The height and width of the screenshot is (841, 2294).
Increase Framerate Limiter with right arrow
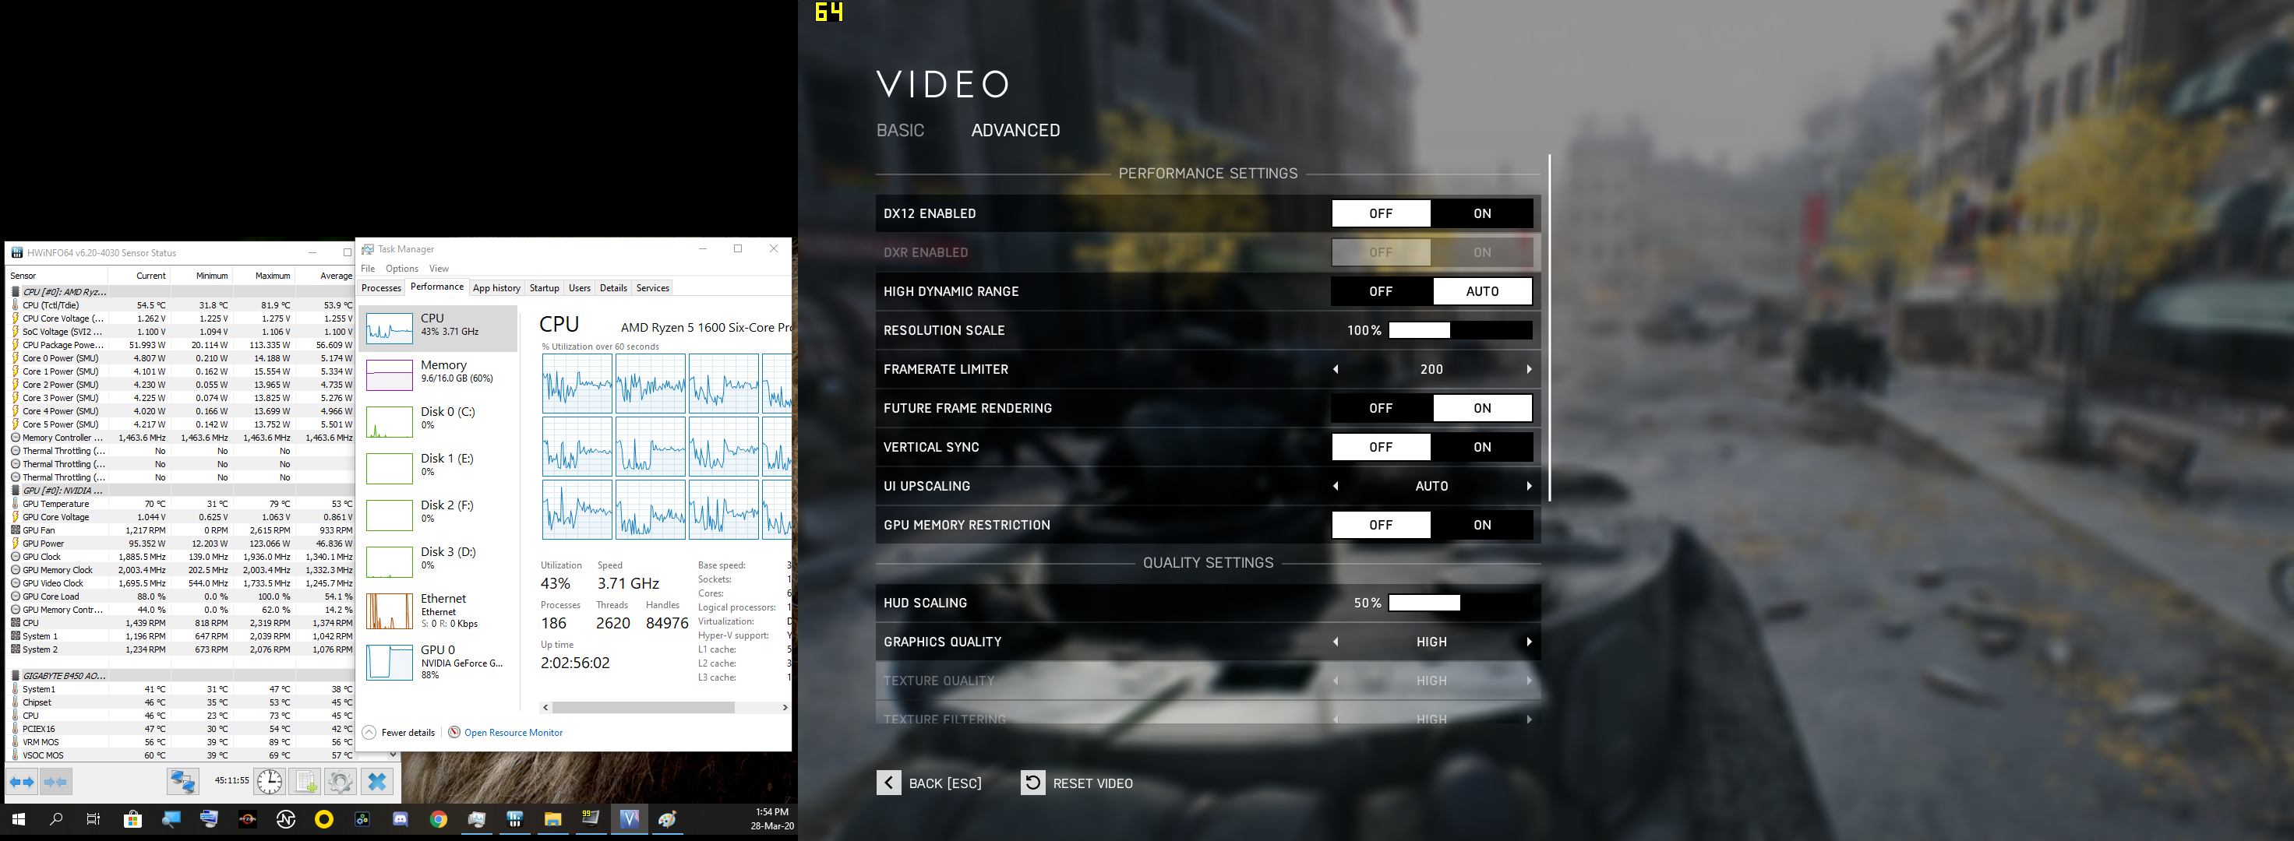[x=1528, y=369]
